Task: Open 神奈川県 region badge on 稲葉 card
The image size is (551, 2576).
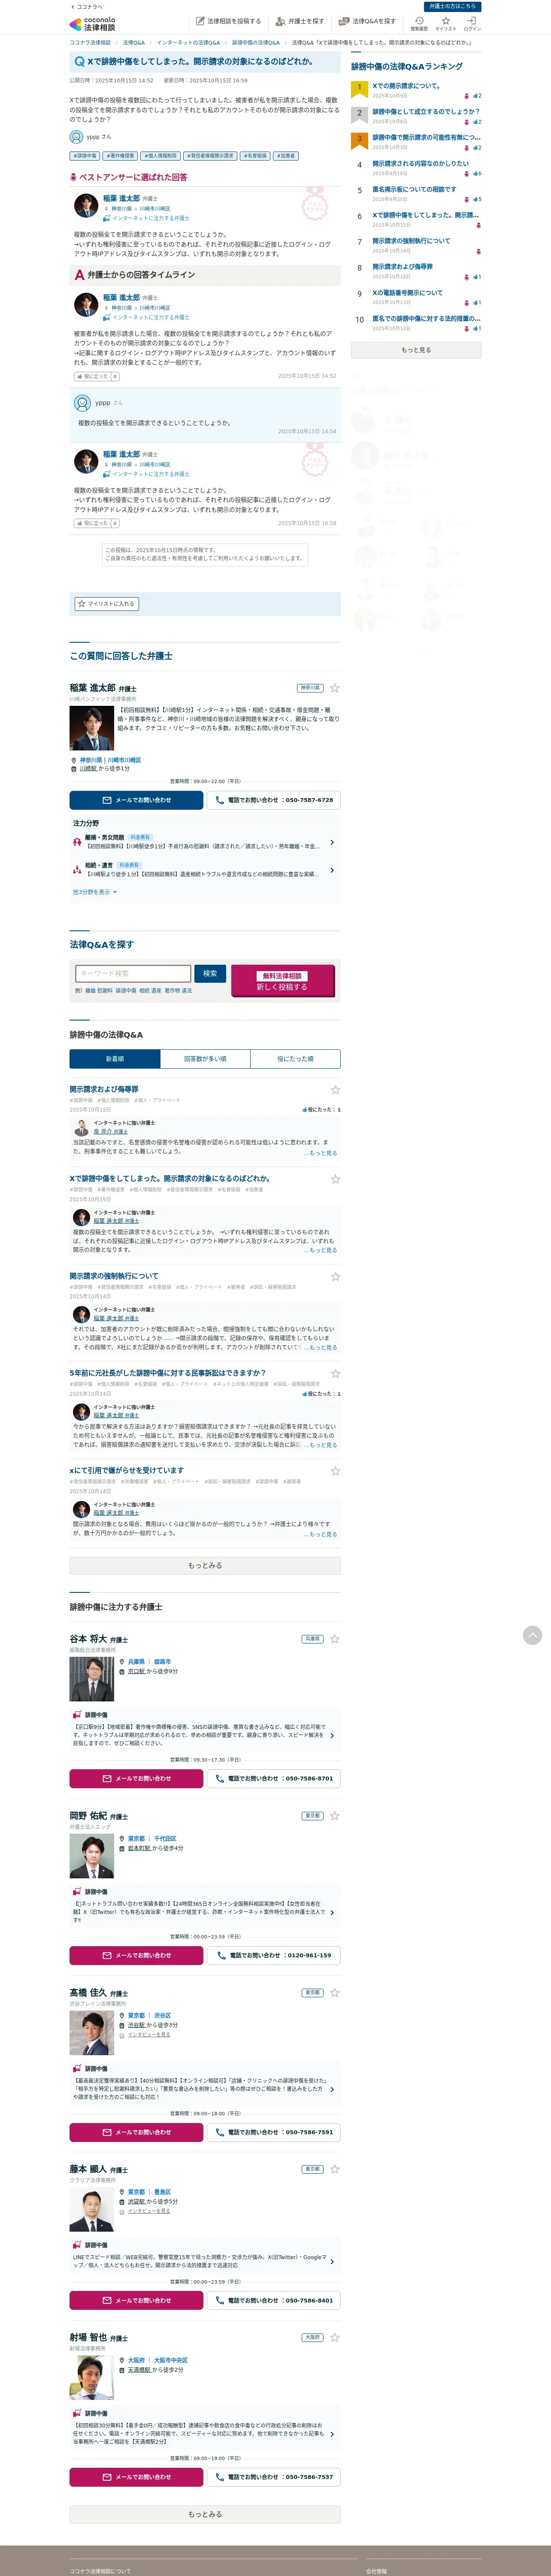Action: point(310,688)
